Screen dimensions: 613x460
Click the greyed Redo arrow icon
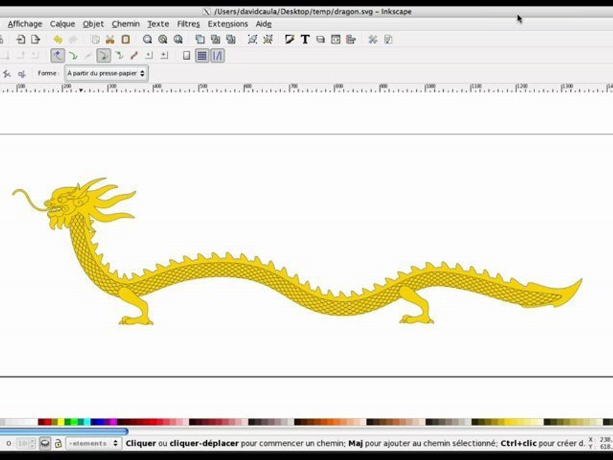(73, 40)
